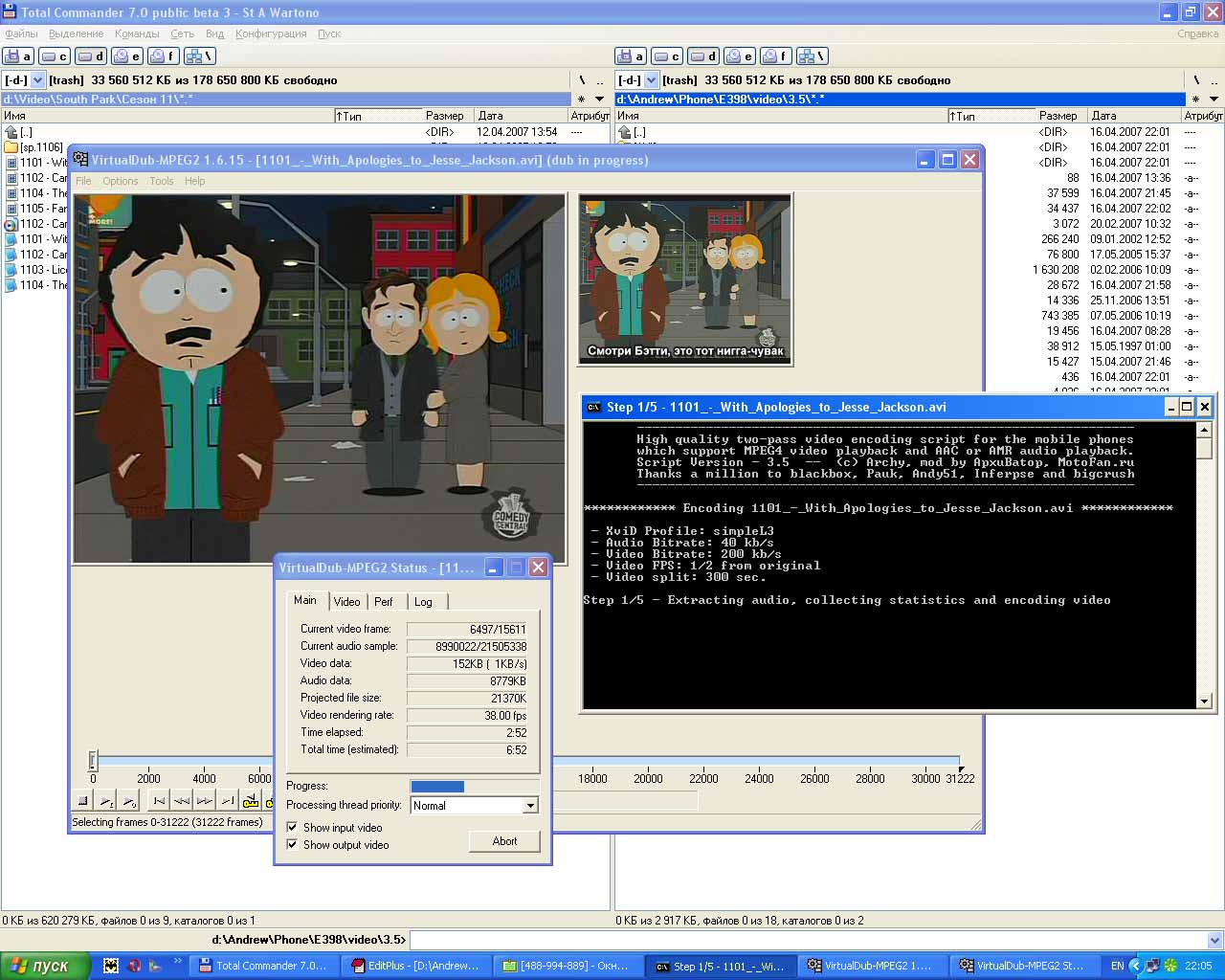
Task: Open Справка menu in Total Commander
Action: [x=1198, y=33]
